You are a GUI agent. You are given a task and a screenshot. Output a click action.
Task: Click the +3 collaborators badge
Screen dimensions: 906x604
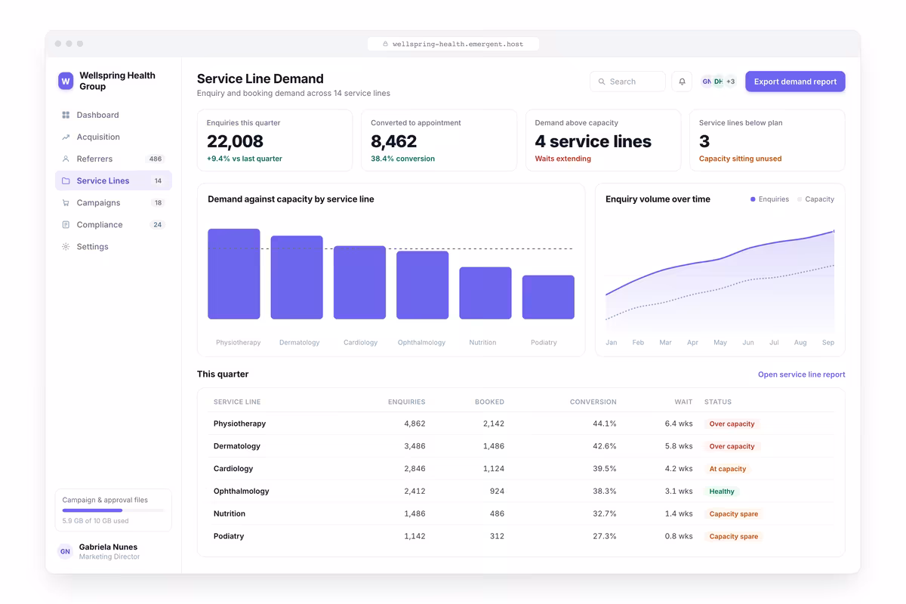(730, 82)
